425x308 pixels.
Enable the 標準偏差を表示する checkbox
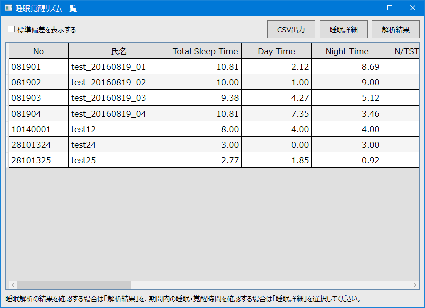click(11, 29)
